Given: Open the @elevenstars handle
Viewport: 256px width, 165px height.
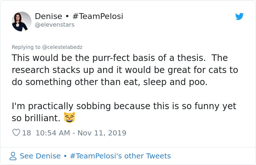Looking at the screenshot, I should coord(54,25).
